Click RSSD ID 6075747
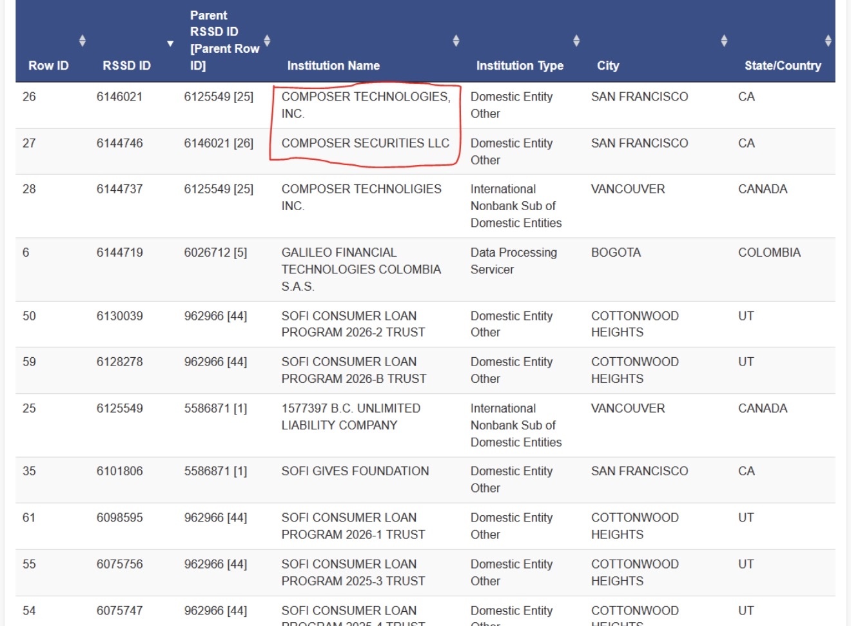The width and height of the screenshot is (851, 626). click(120, 611)
